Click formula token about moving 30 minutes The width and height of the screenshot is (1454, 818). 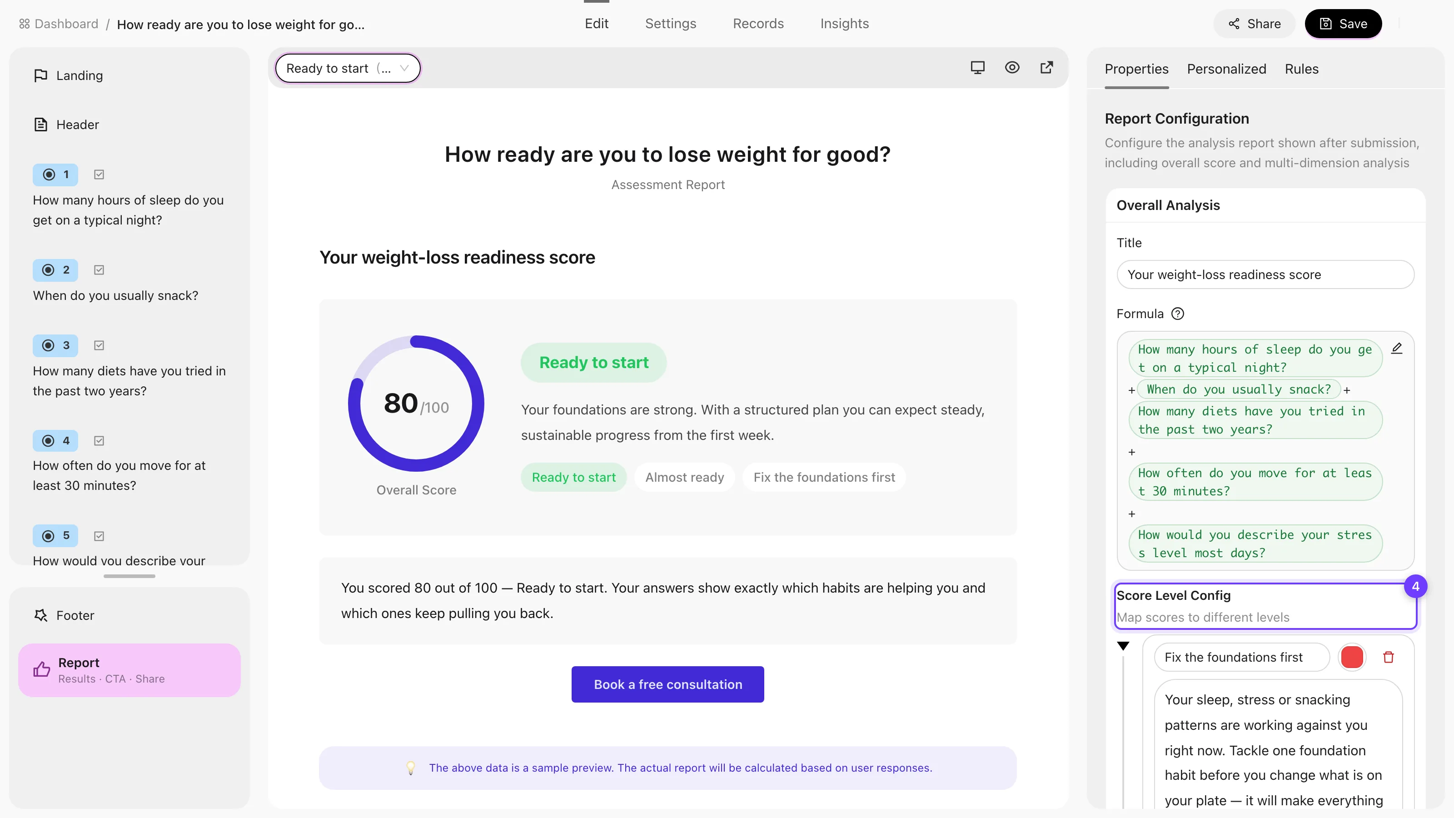tap(1255, 482)
